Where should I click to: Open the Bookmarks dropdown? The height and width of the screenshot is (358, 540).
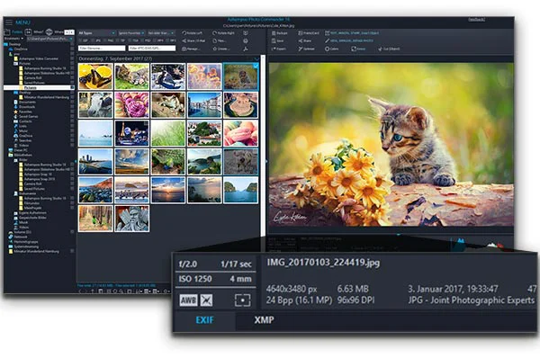13,39
